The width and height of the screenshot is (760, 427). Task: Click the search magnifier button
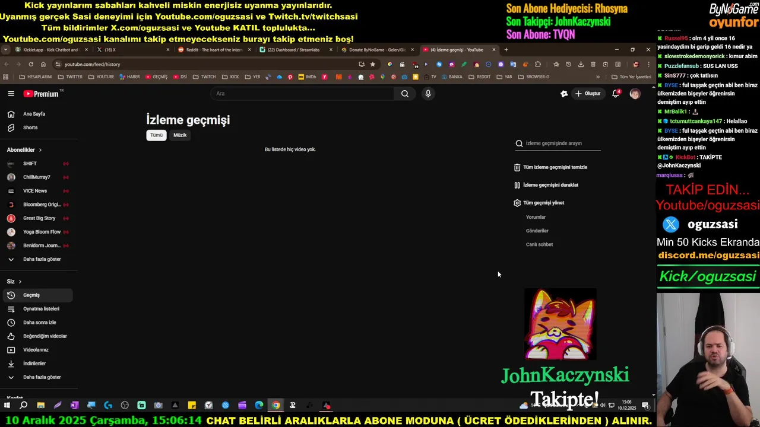click(x=405, y=94)
